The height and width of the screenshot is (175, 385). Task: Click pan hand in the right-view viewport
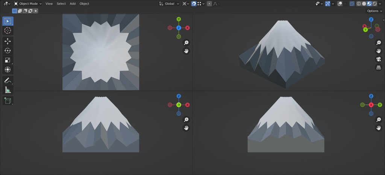click(x=379, y=128)
